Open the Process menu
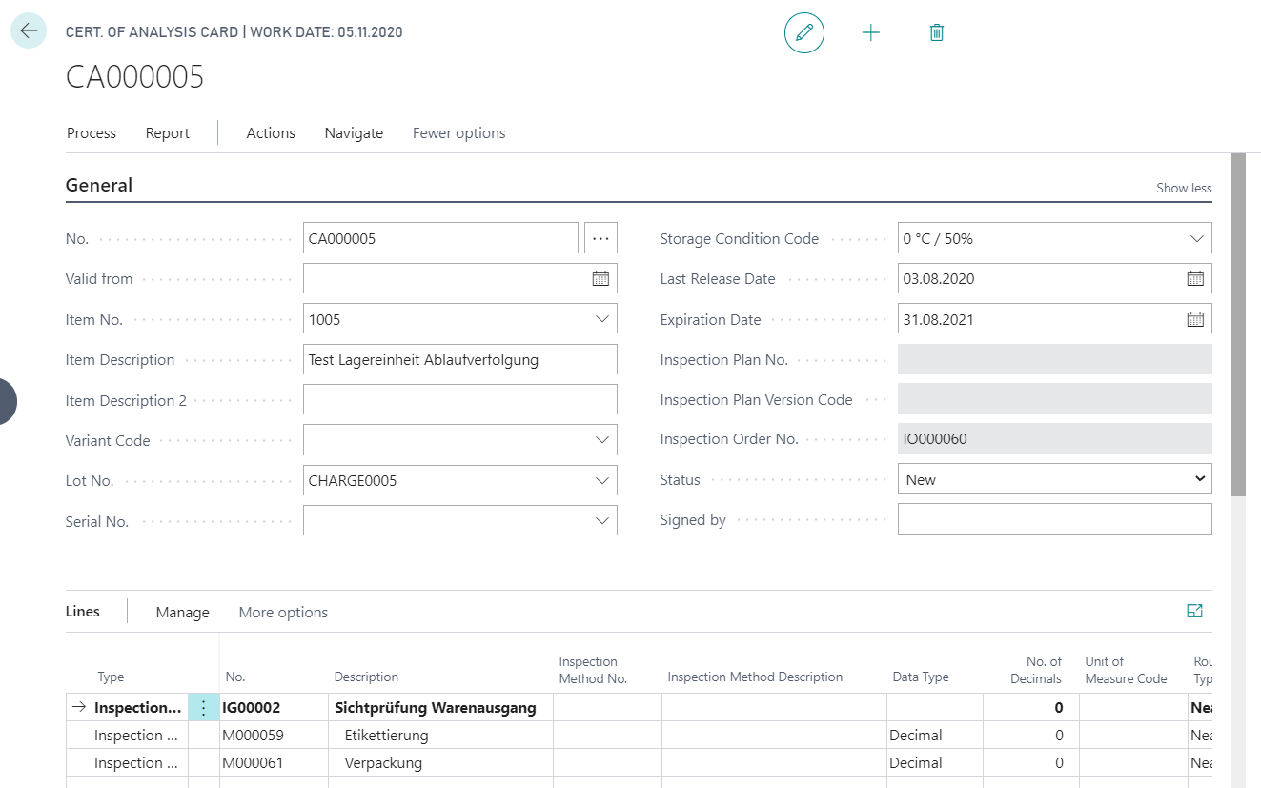 point(92,133)
